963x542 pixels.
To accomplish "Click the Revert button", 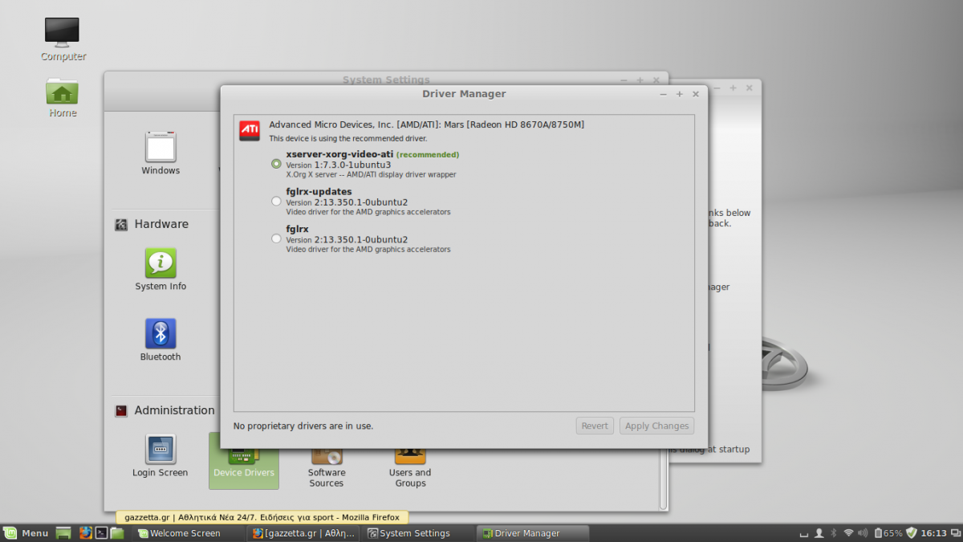I will (x=595, y=426).
